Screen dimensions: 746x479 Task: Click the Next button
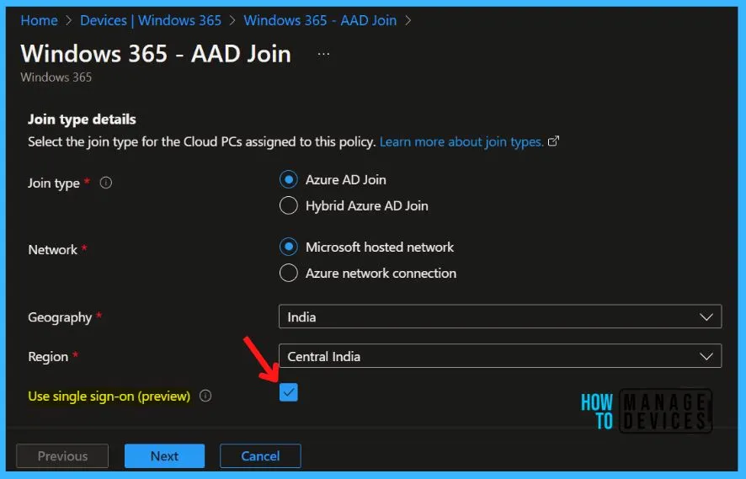[x=165, y=456]
